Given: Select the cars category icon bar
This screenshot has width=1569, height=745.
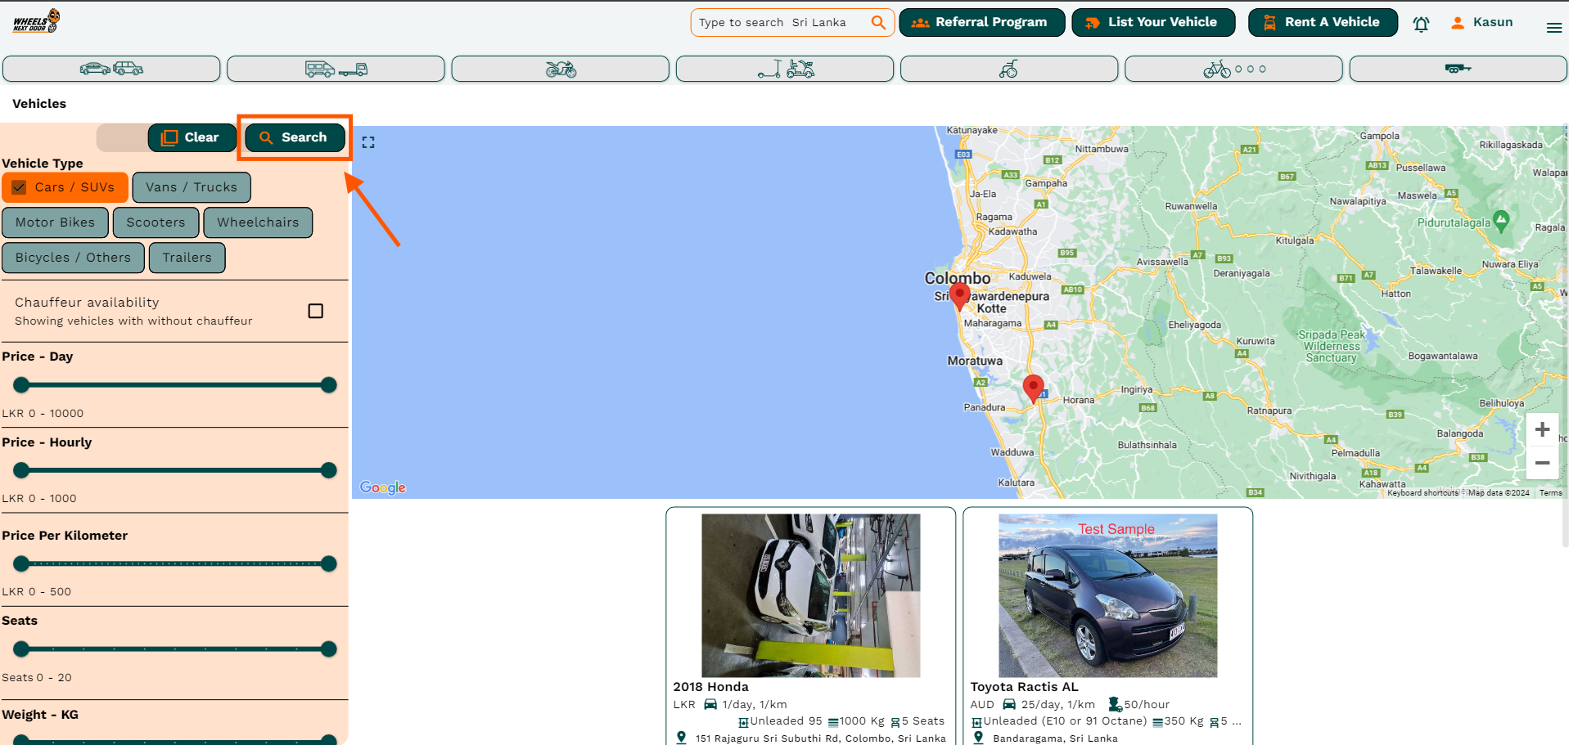Looking at the screenshot, I should tap(111, 69).
